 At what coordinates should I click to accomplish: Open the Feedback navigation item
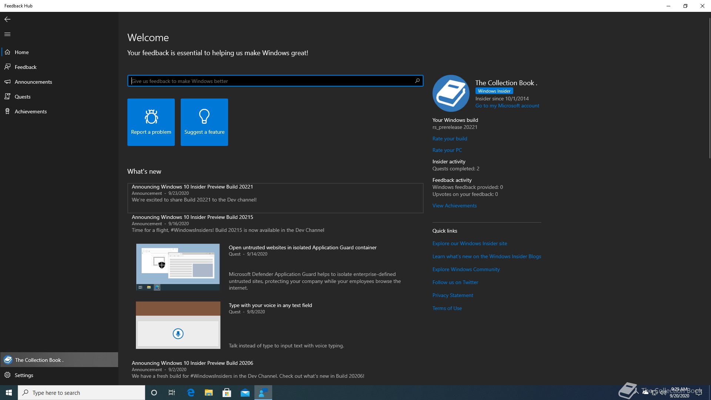(x=59, y=67)
